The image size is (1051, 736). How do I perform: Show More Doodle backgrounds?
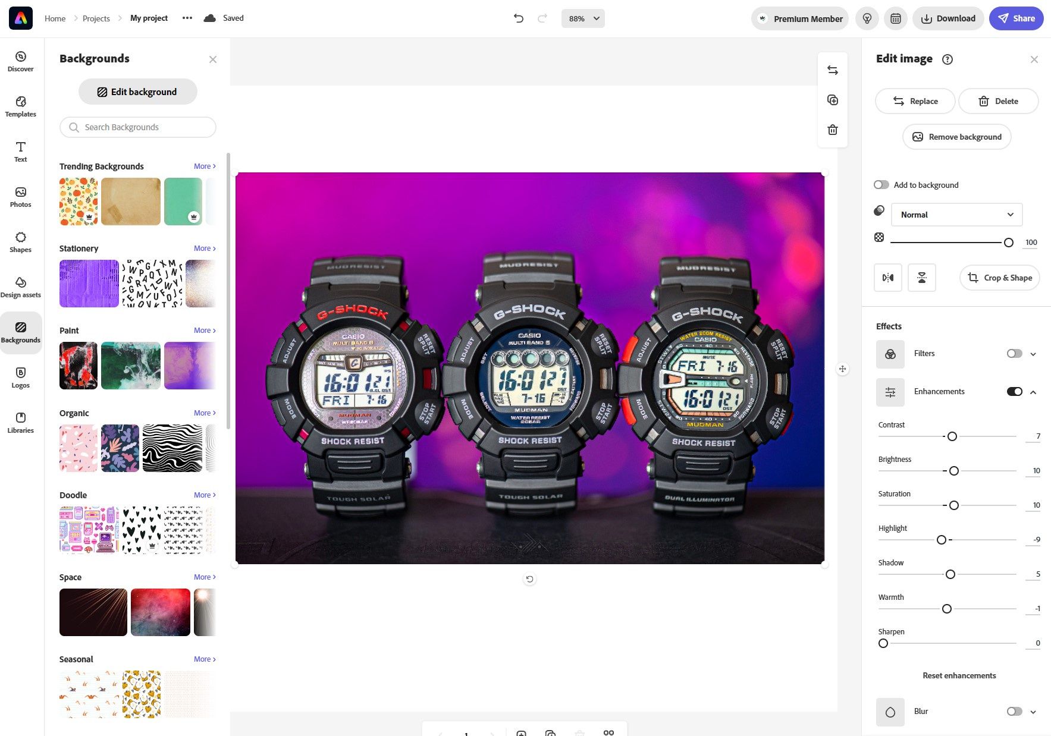[205, 495]
